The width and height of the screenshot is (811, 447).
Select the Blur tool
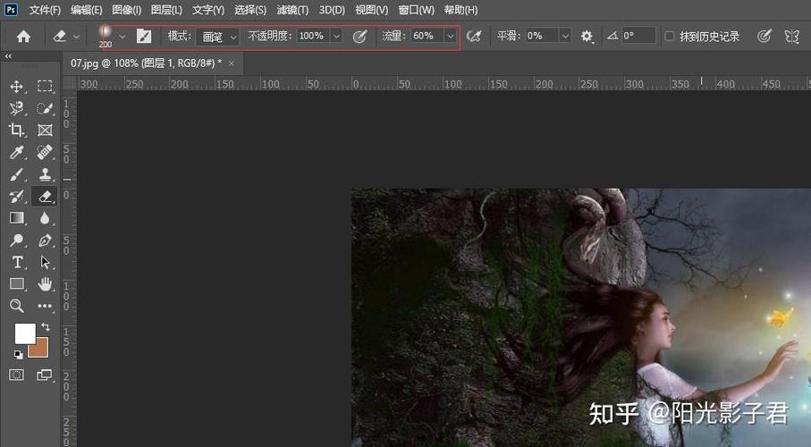45,218
